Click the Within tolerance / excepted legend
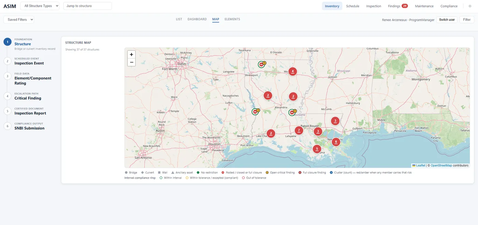The image size is (478, 225). tap(212, 178)
